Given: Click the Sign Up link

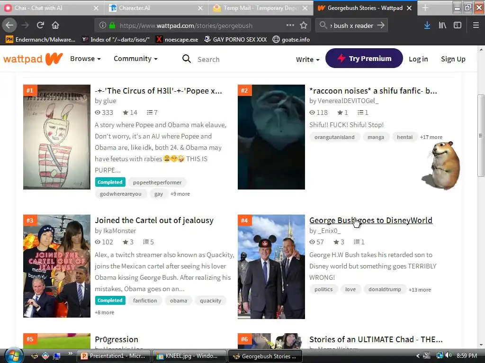Looking at the screenshot, I should tap(453, 59).
